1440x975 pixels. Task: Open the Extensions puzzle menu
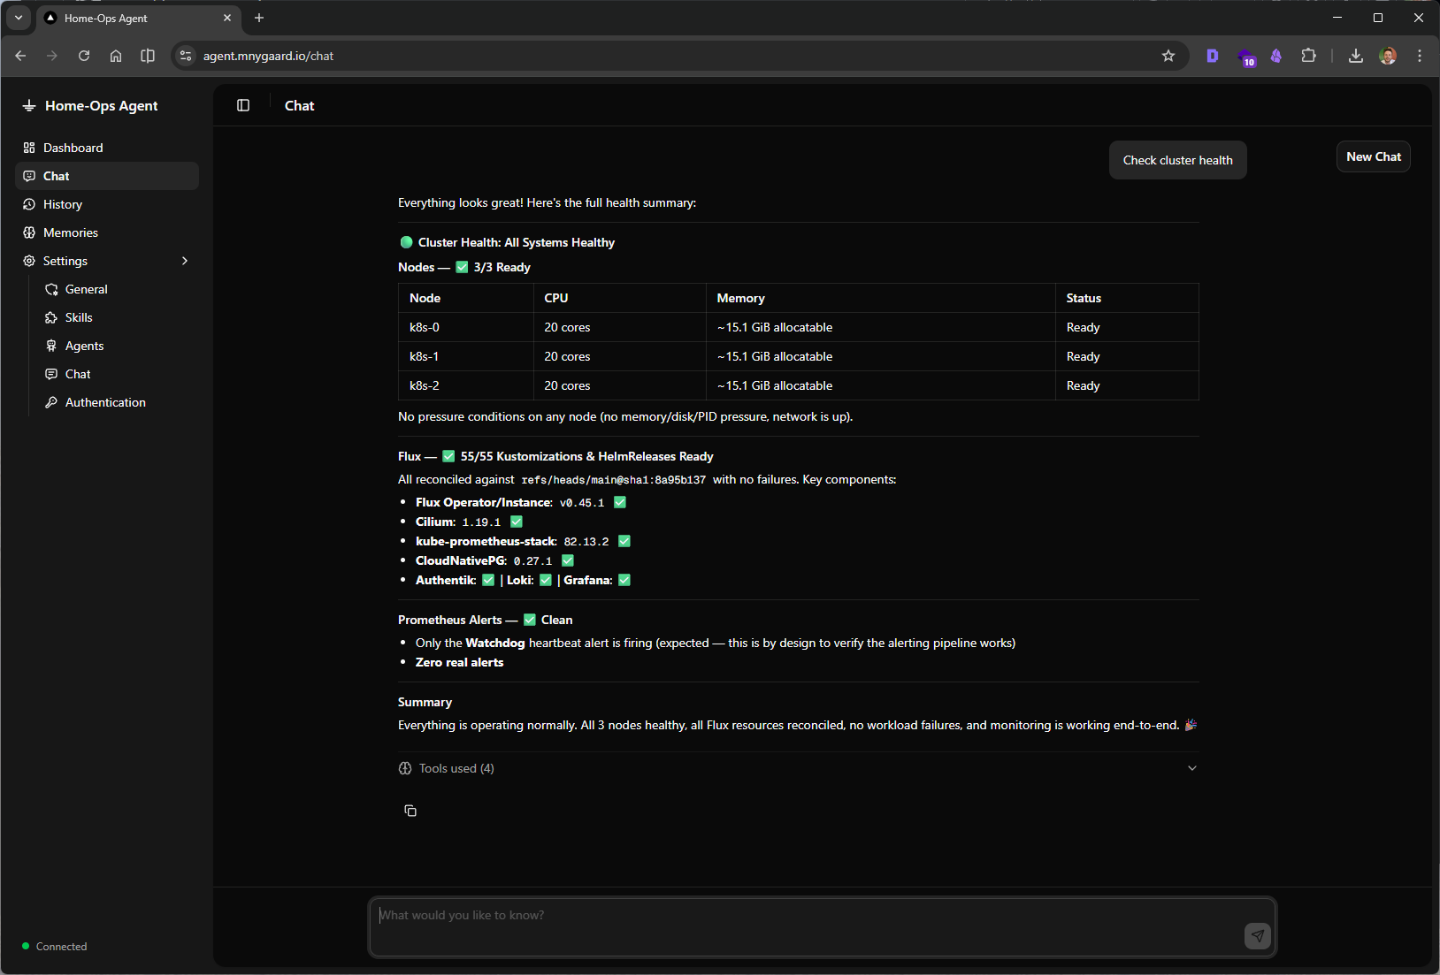point(1308,56)
